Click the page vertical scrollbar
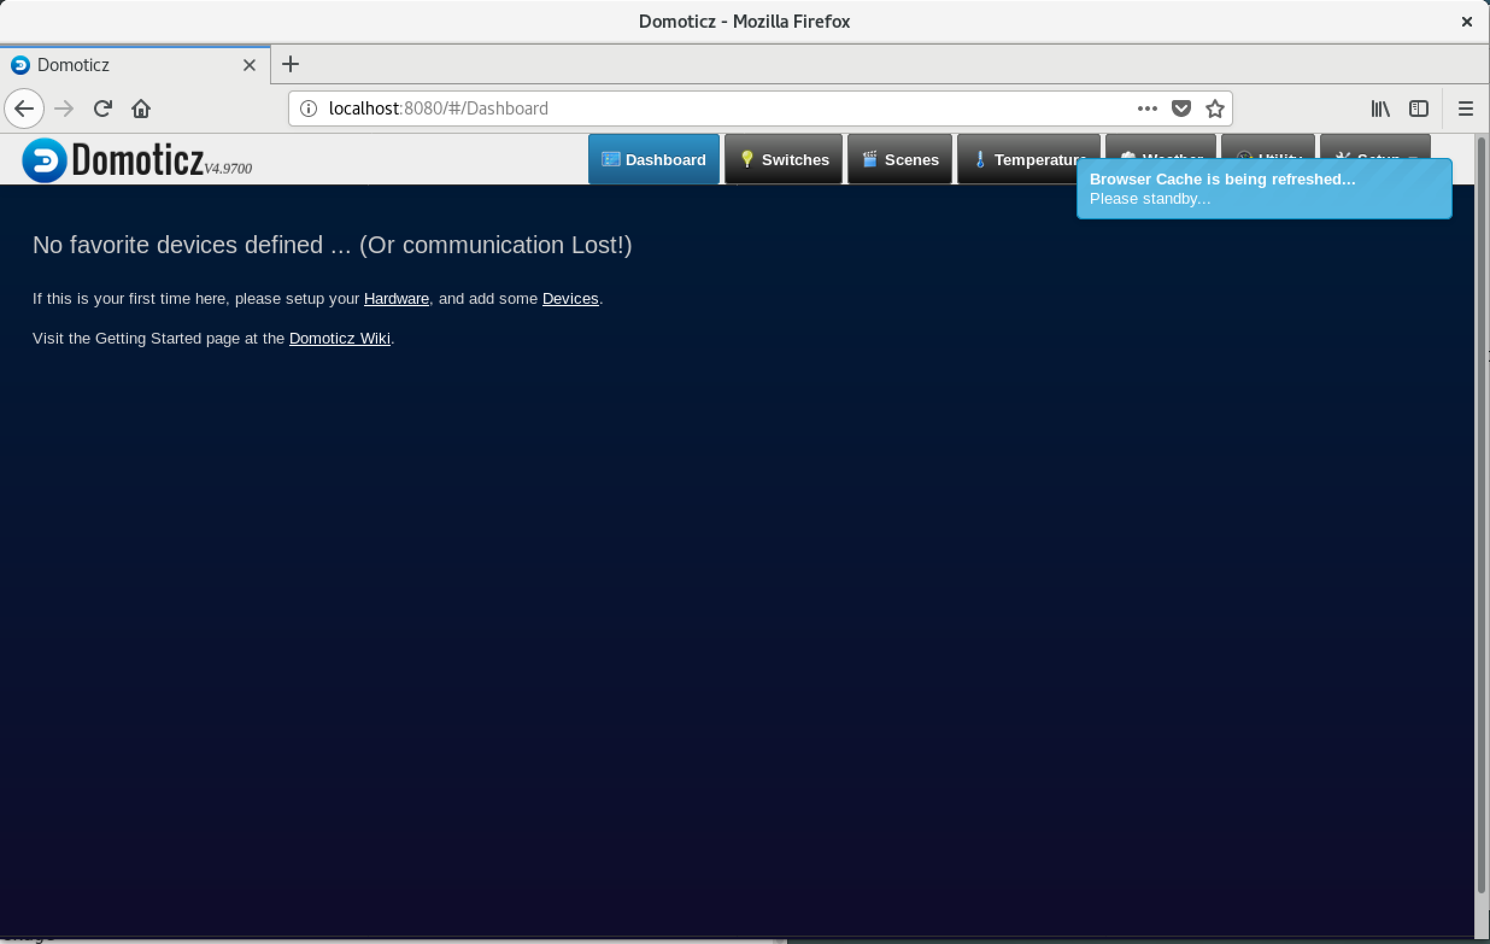1490x944 pixels. [1480, 514]
